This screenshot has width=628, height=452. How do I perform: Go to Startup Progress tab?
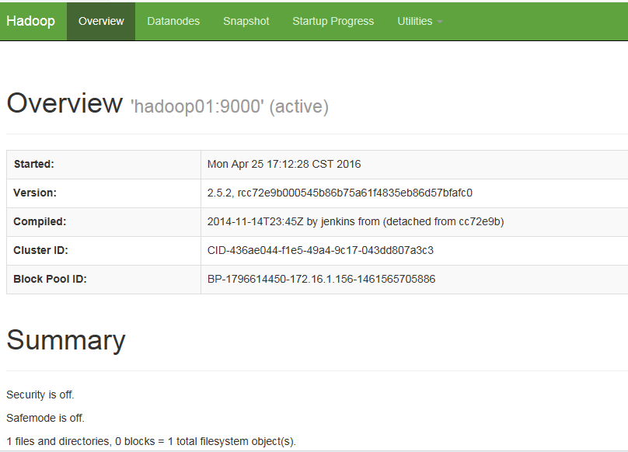click(x=333, y=21)
